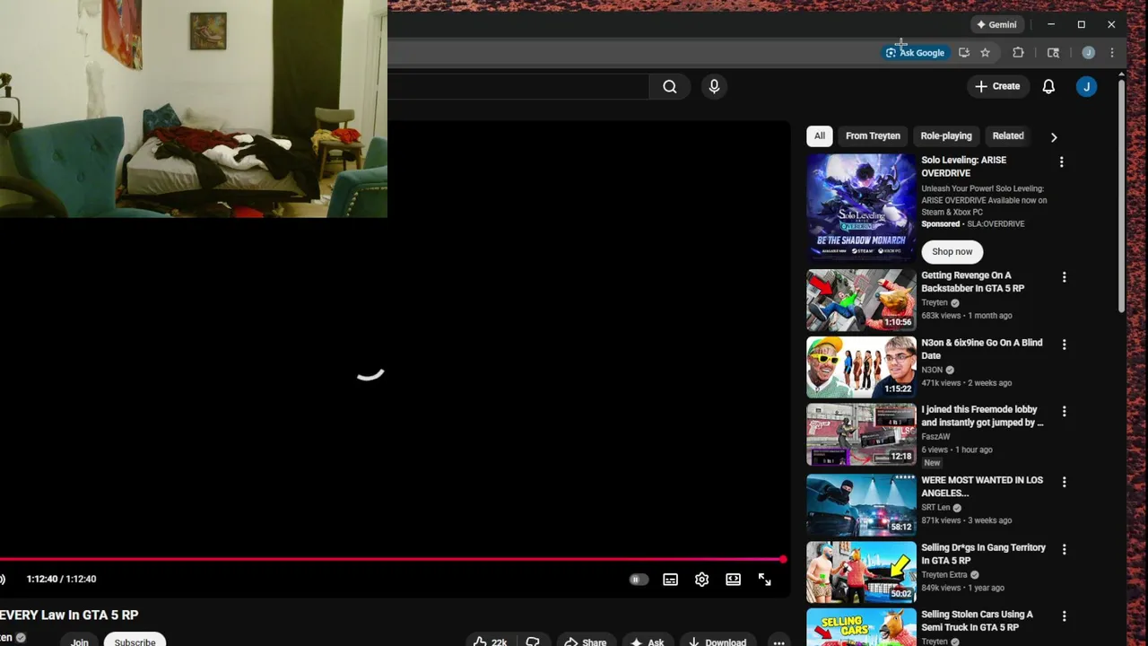
Task: Open Selling Dr*gs In Gang Territory video title
Action: (x=983, y=554)
